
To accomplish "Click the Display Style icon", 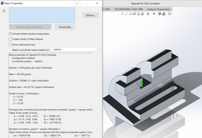I will pyautogui.click(x=148, y=14).
